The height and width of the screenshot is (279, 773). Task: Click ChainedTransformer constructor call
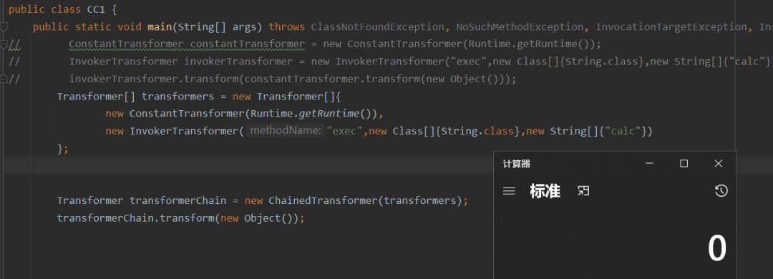click(x=323, y=200)
